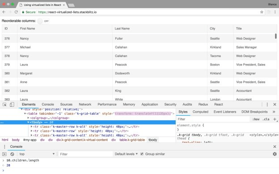Click the clear console icon

click(x=12, y=154)
